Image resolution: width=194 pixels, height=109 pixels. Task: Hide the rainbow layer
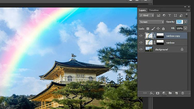coord(141,42)
